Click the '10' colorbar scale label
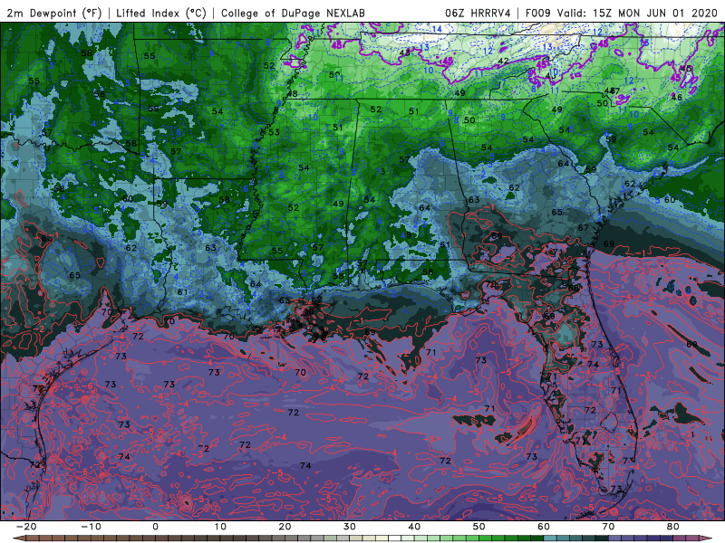This screenshot has height=543, width=725. pyautogui.click(x=220, y=527)
